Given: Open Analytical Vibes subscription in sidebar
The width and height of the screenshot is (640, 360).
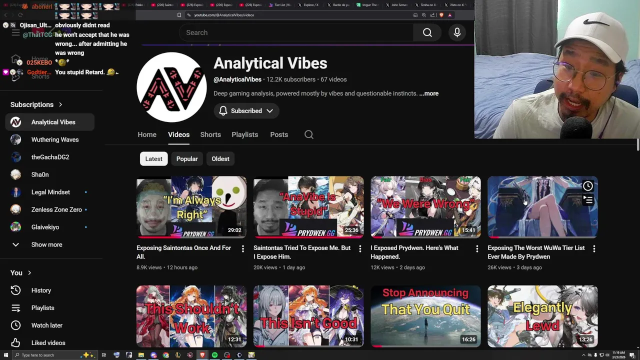Looking at the screenshot, I should (x=50, y=122).
